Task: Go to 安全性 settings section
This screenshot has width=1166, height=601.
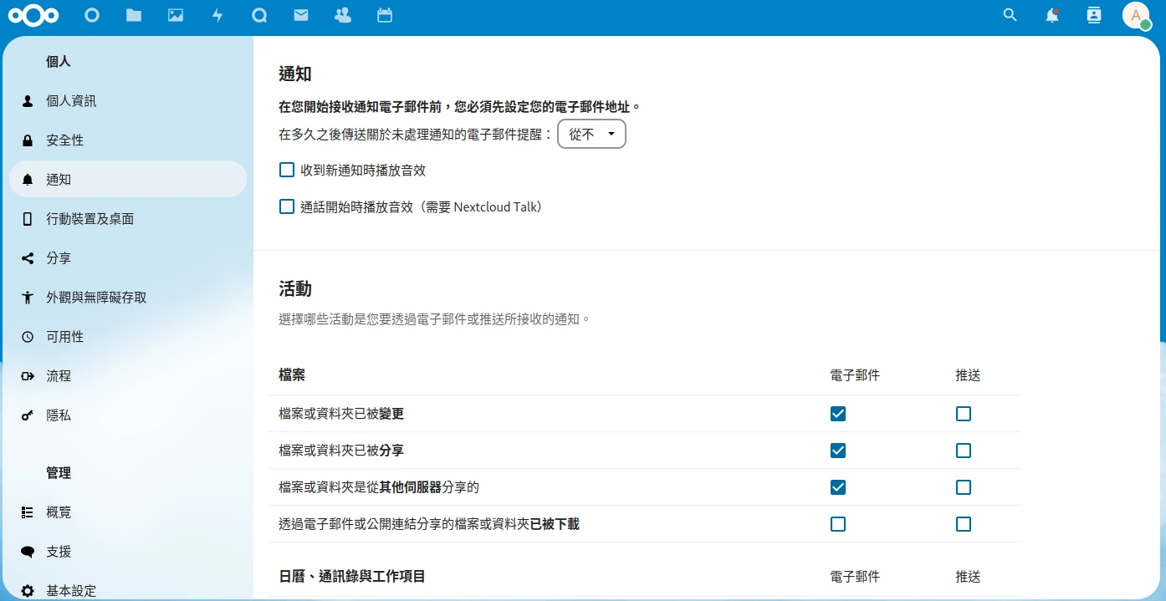Action: coord(65,140)
